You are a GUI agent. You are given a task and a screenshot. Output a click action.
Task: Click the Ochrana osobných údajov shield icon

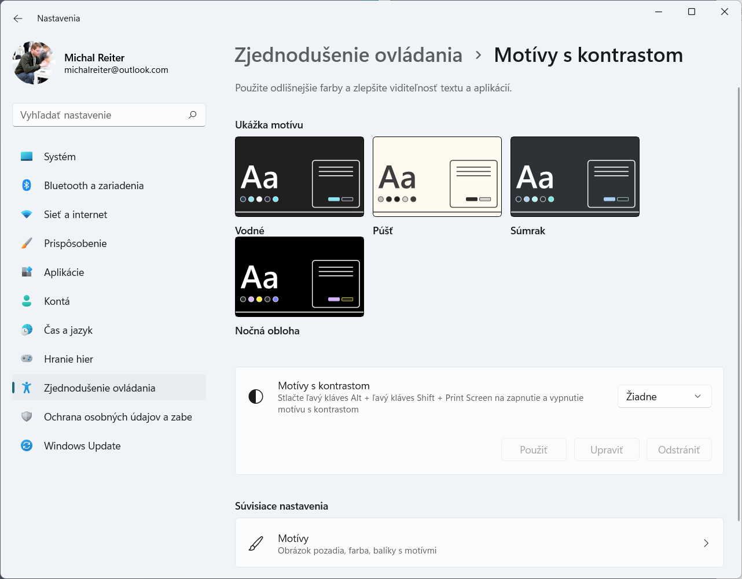point(27,417)
